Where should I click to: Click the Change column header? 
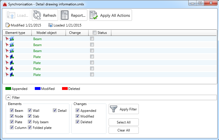point(77,33)
